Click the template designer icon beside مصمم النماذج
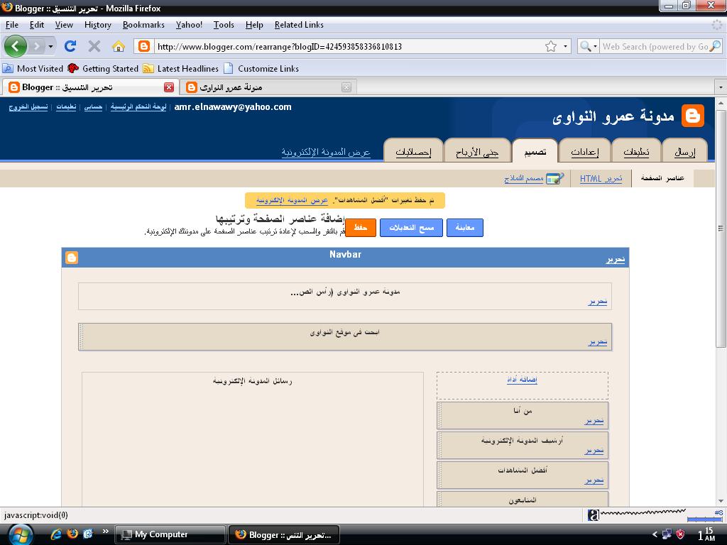 tap(555, 178)
